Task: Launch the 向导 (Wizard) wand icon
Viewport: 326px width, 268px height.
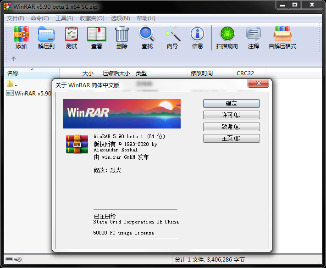Action: 172,38
